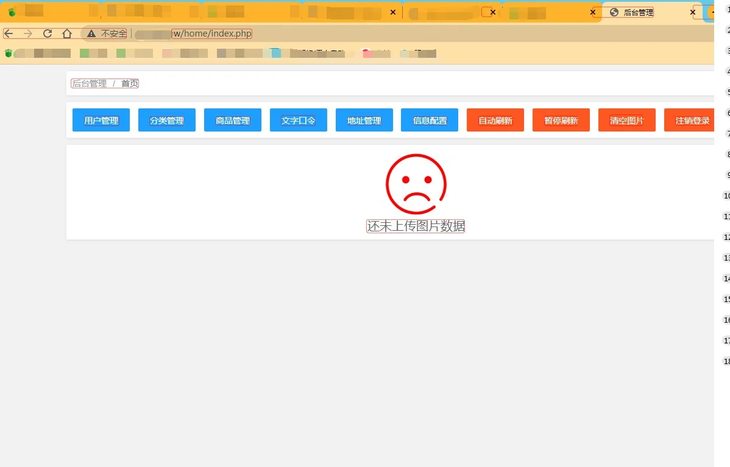
Task: Click the browser back arrow icon
Action: pos(9,33)
